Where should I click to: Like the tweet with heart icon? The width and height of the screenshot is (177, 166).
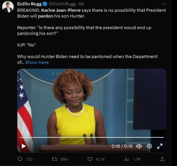tap(90, 159)
